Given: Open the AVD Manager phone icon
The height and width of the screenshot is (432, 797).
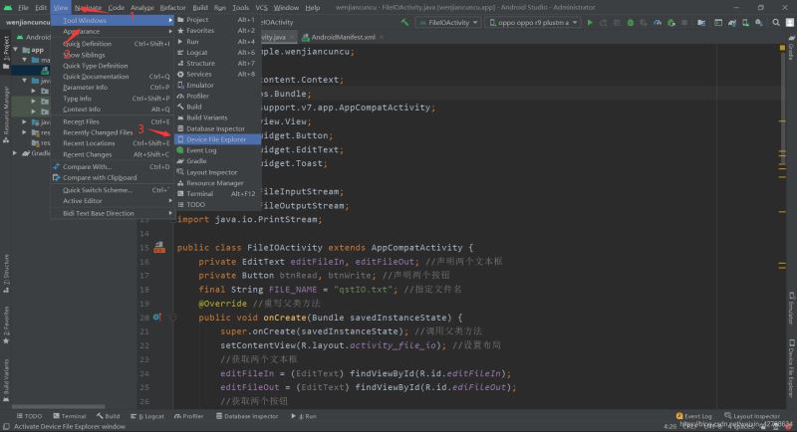Looking at the screenshot, I should 745,23.
